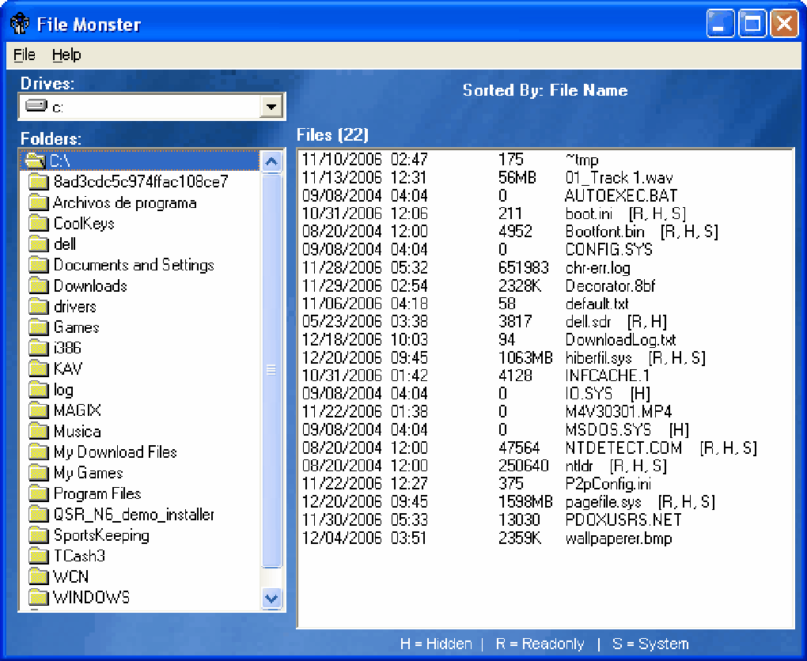
Task: Click folder icon for 8ad3cdc5c974ffac108ce7
Action: 38,182
